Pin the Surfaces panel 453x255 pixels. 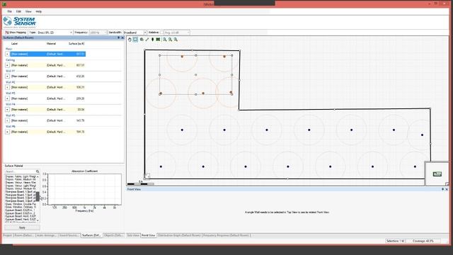point(118,38)
